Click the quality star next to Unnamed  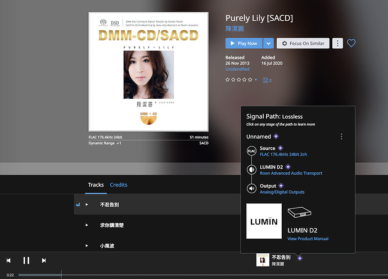(276, 136)
